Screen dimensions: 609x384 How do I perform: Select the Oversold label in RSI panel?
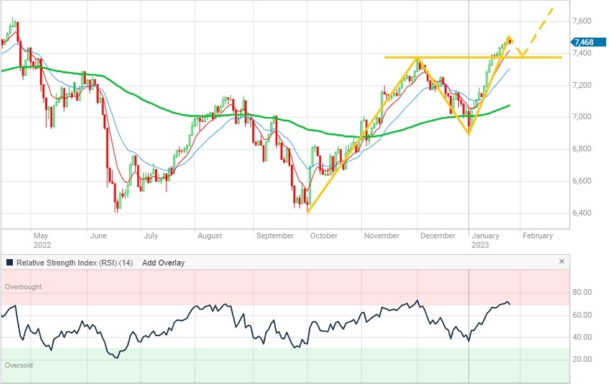(x=19, y=365)
